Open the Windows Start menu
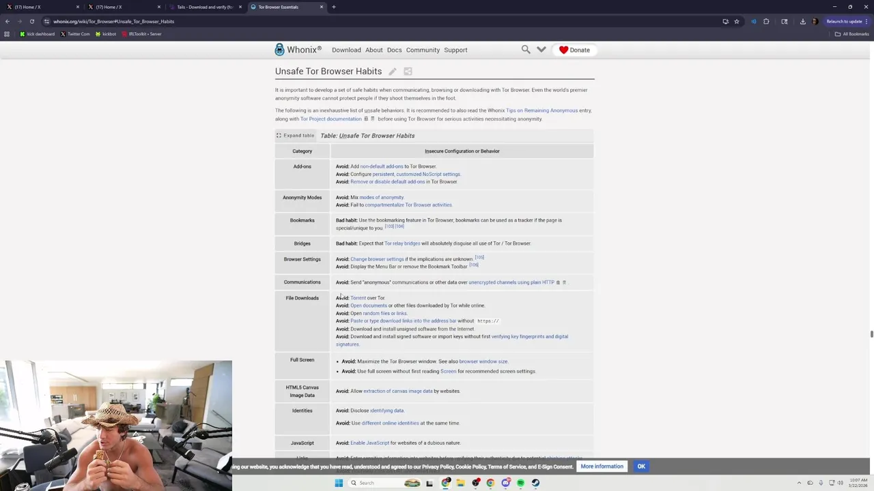The height and width of the screenshot is (491, 874). click(339, 483)
